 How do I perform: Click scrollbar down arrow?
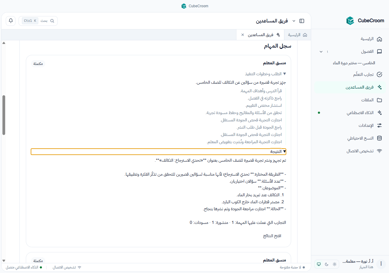4,261
